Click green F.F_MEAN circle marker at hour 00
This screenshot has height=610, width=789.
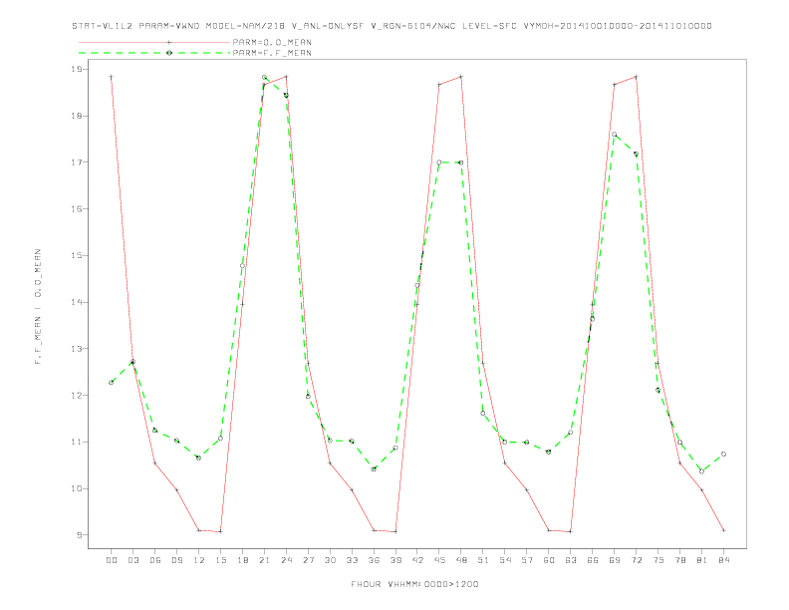click(x=112, y=383)
